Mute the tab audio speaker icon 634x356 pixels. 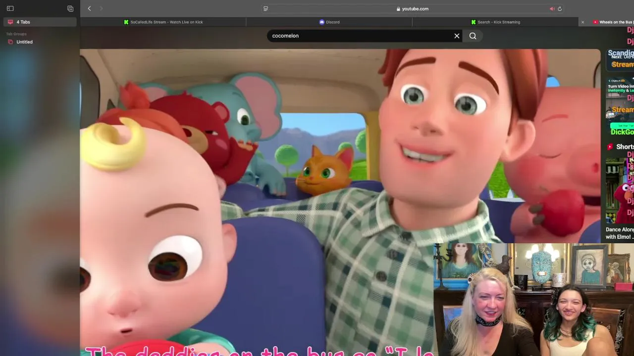(x=552, y=8)
